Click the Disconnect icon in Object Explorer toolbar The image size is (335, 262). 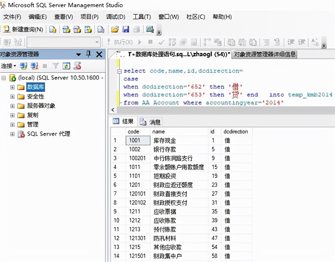(33, 66)
